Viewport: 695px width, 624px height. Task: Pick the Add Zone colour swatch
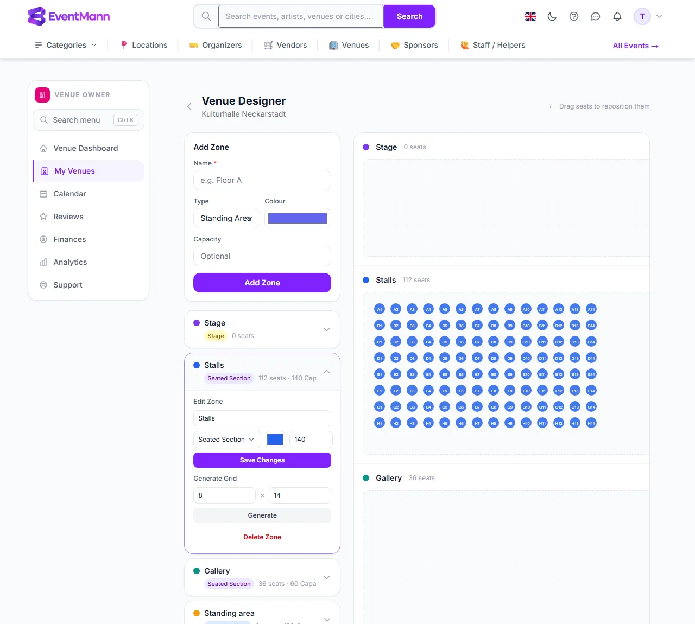(298, 218)
